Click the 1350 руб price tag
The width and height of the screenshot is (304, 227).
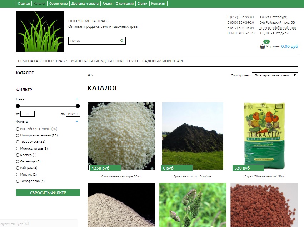tap(105, 168)
